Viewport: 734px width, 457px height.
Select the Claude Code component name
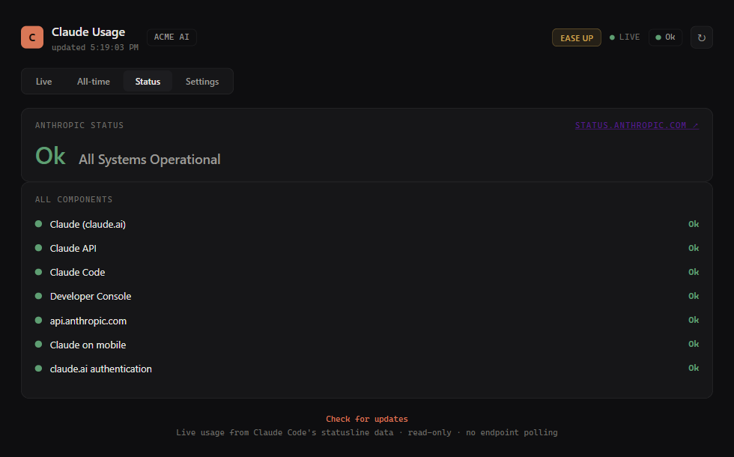(77, 273)
